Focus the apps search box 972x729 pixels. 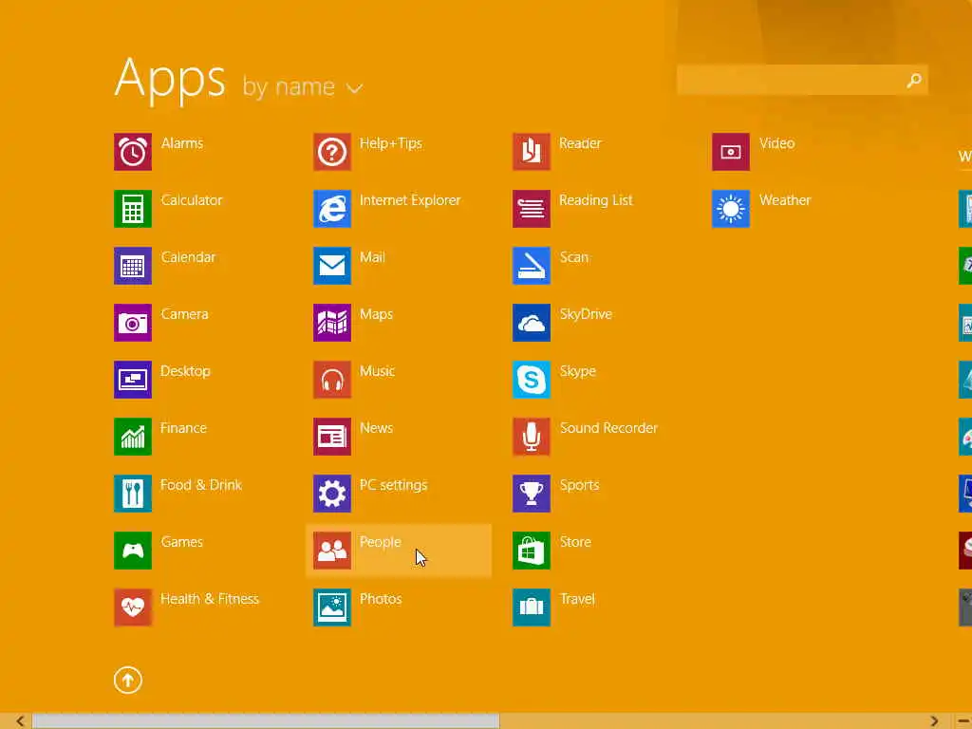pyautogui.click(x=802, y=80)
